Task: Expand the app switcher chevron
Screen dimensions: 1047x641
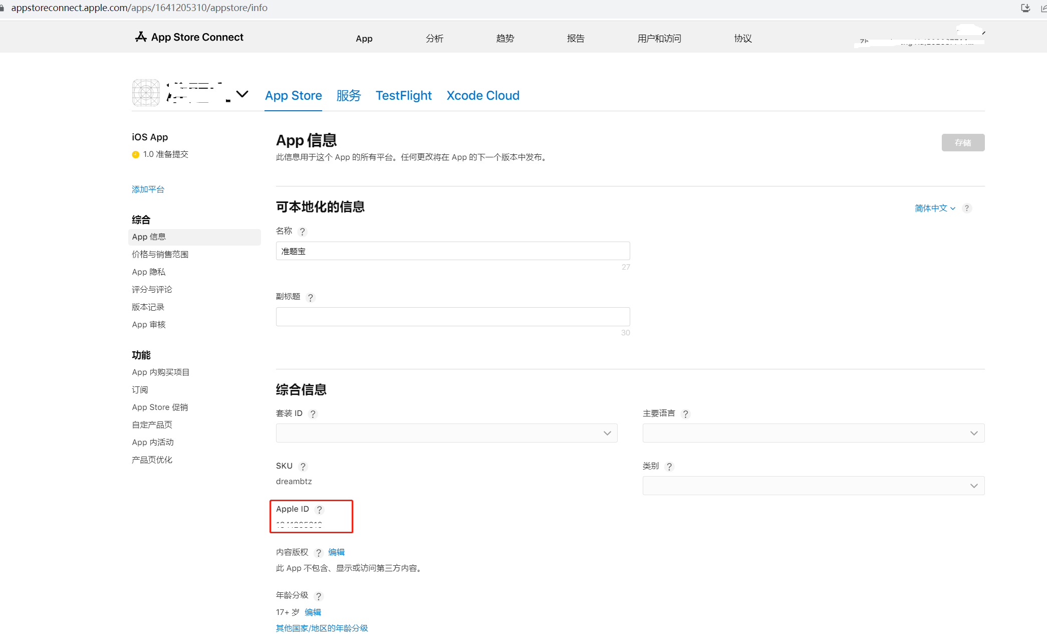Action: (x=242, y=94)
